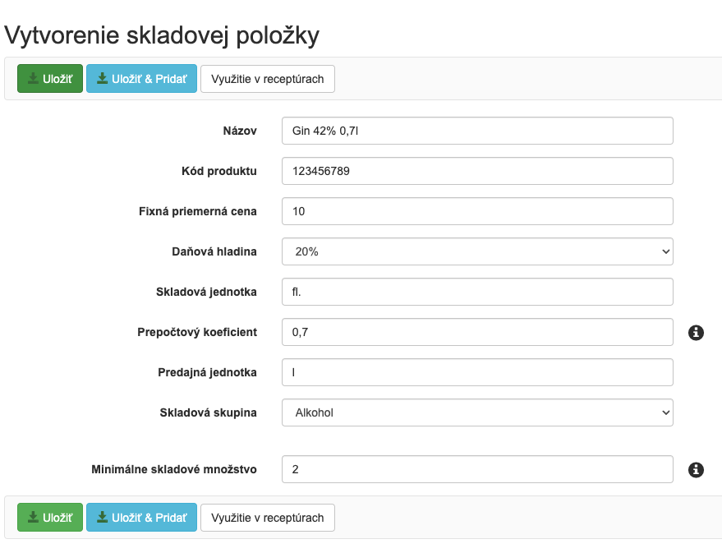The width and height of the screenshot is (722, 553).
Task: Expand the Daňová hladina dropdown
Action: (x=477, y=251)
